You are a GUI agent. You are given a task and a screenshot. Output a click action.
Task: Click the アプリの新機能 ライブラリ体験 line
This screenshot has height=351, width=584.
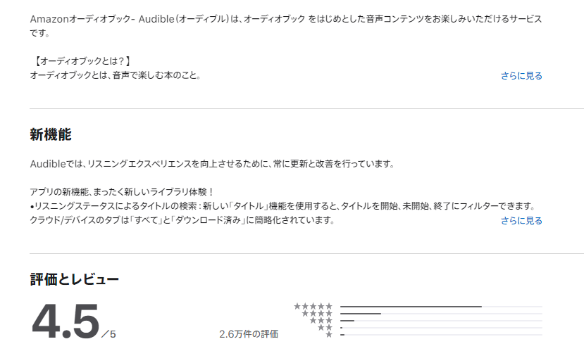point(122,192)
